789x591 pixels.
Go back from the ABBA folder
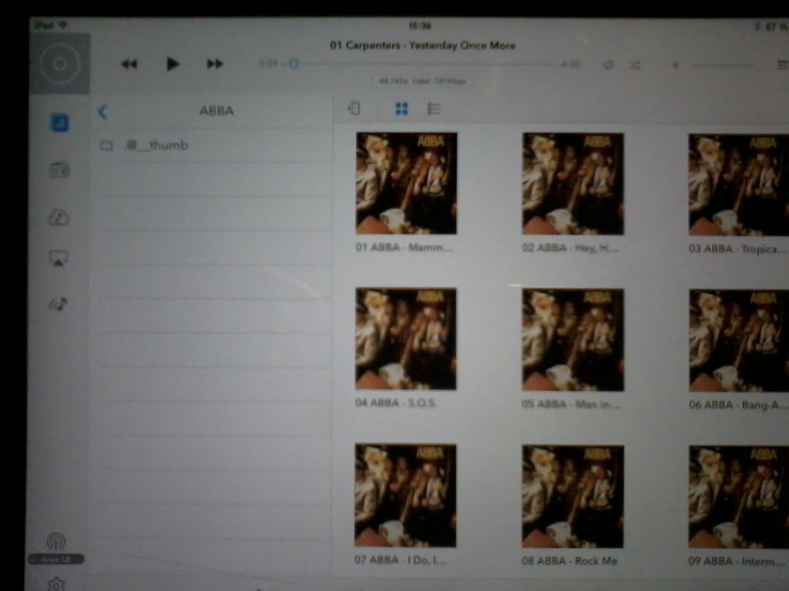click(x=103, y=111)
